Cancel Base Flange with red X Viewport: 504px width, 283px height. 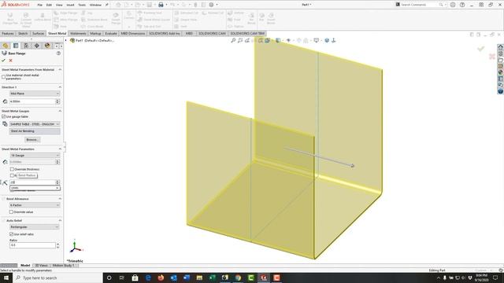pyautogui.click(x=10, y=61)
